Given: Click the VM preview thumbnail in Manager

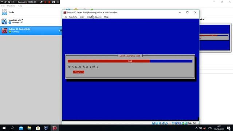Looking at the screenshot, I should [214, 37].
